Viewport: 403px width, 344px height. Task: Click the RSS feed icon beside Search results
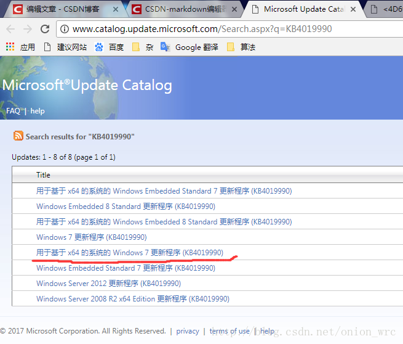pyautogui.click(x=18, y=136)
